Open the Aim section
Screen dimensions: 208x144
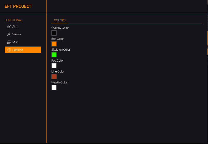[x=15, y=27]
